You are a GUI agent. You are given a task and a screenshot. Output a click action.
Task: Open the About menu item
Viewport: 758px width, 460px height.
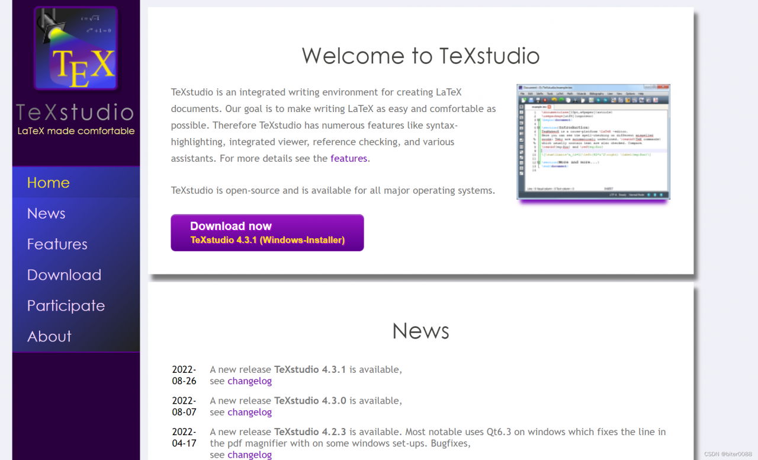(76, 337)
